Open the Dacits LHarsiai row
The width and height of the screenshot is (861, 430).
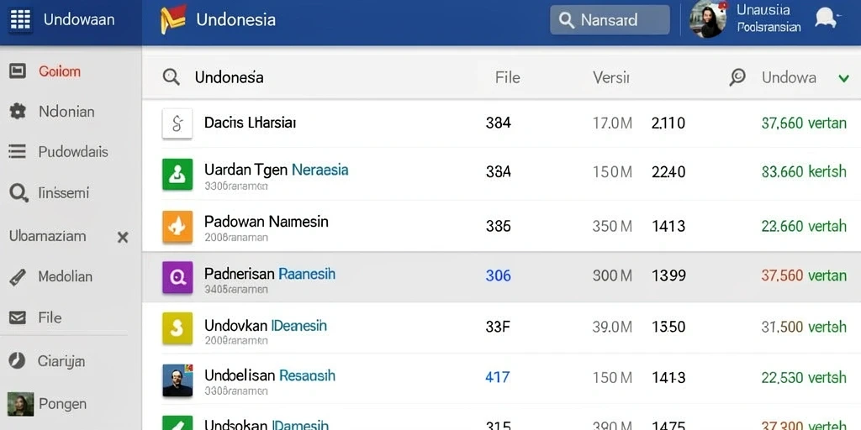[x=501, y=123]
